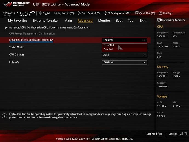This screenshot has height=142, width=189.
Task: Click the Hot Keys question mark icon
Action: pos(161,13)
